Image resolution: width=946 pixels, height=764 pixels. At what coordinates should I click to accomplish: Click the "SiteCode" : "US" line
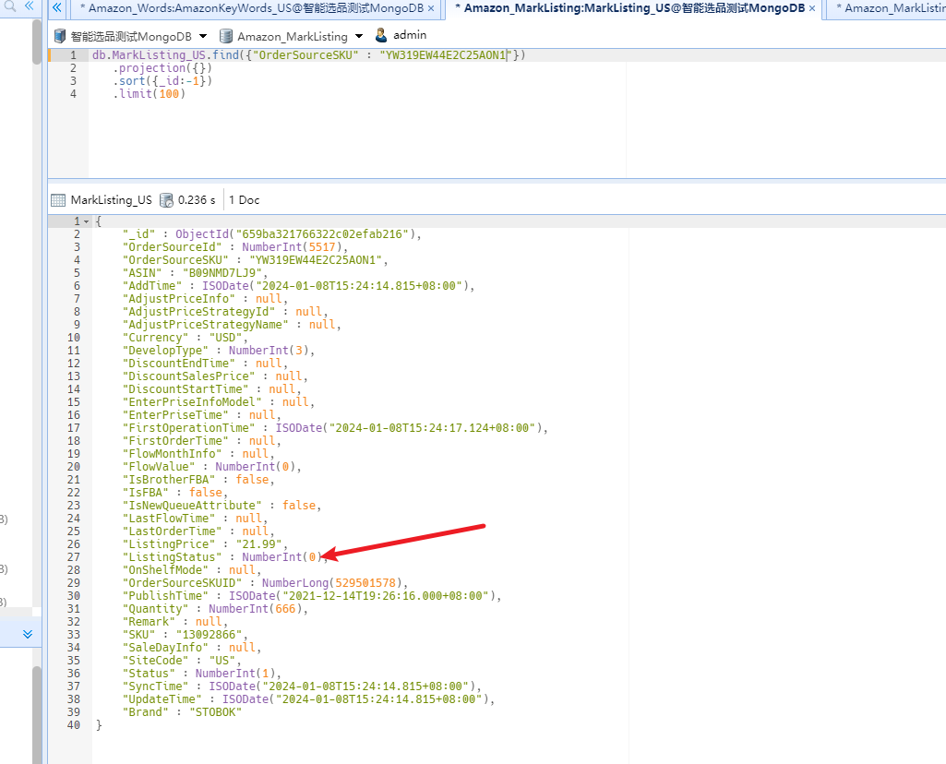pyautogui.click(x=182, y=661)
